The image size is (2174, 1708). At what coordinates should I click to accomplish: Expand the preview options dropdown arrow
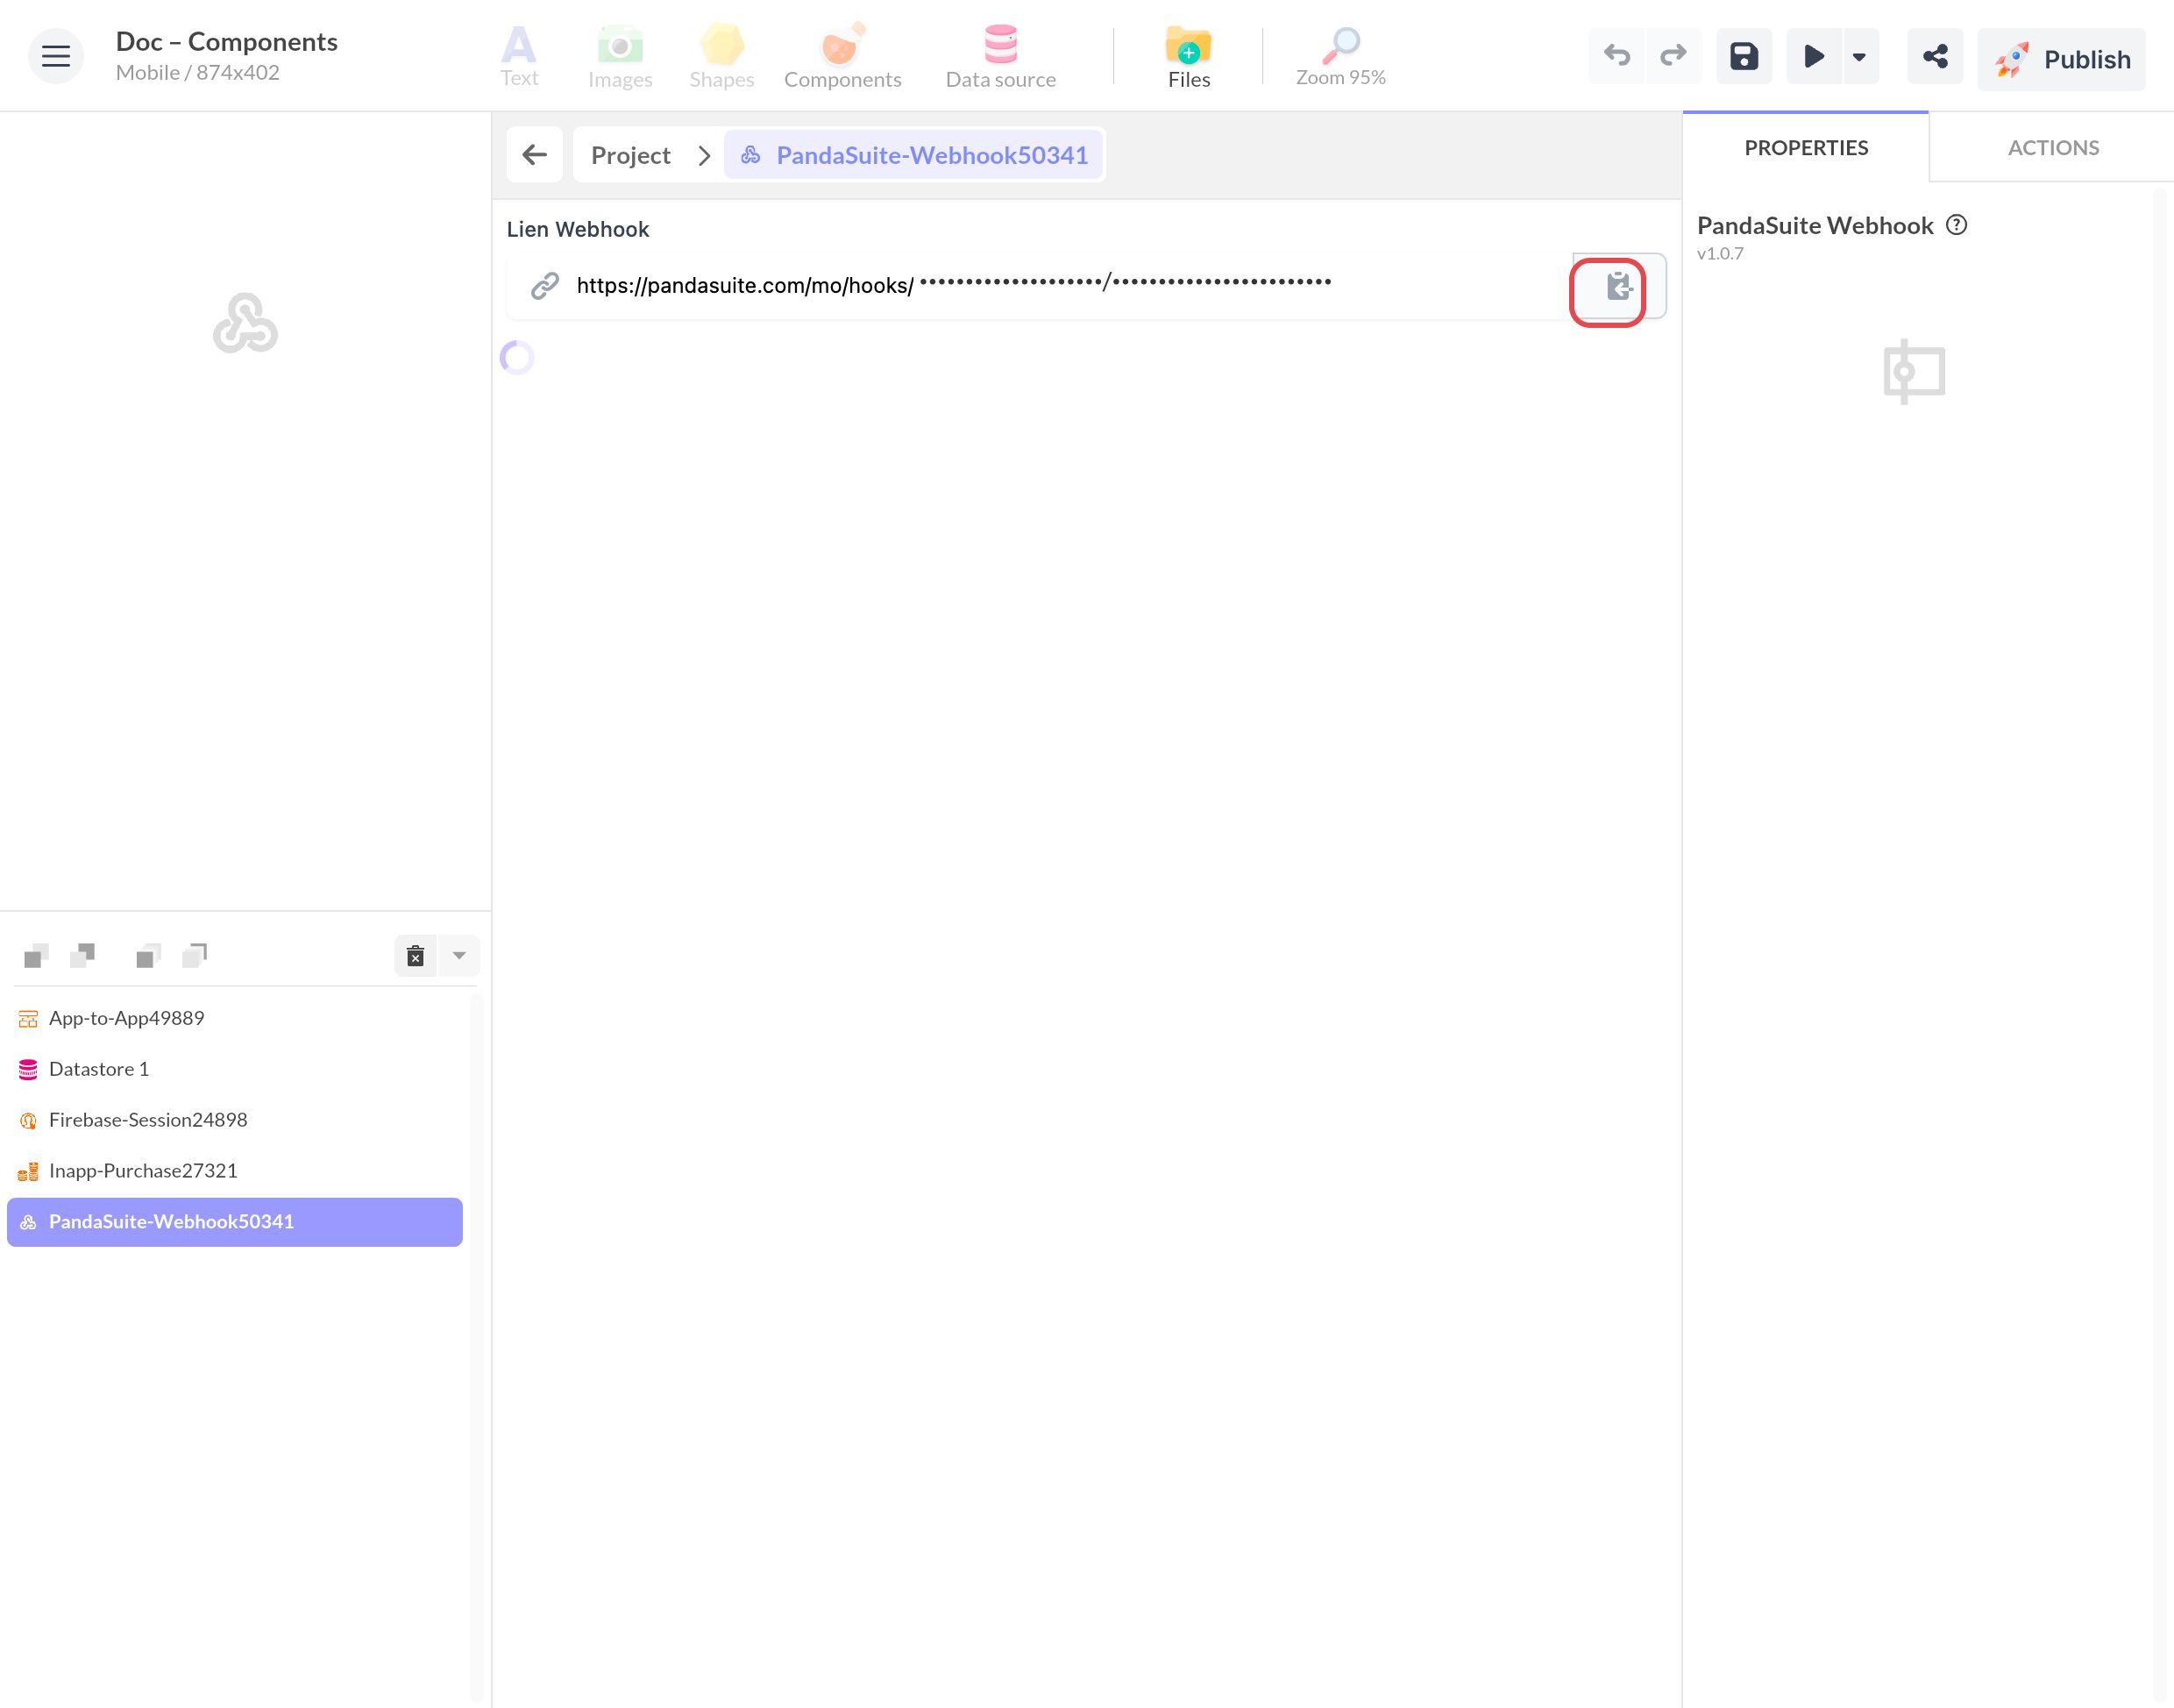1859,56
